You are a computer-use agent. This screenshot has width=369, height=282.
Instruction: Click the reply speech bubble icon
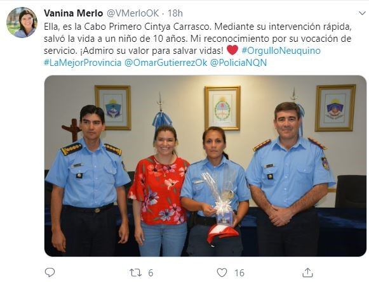[50, 272]
